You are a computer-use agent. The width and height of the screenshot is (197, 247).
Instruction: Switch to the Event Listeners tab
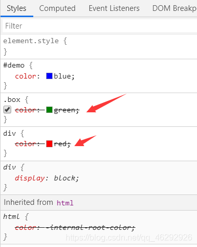point(114,8)
